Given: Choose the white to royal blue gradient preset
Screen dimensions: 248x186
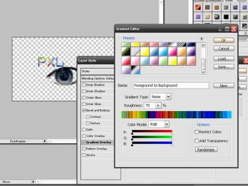Looking at the screenshot, I should coord(154,51).
